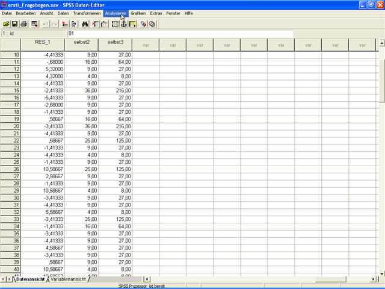Open the Transformieren menu
The width and height of the screenshot is (385, 289).
[x=87, y=13]
